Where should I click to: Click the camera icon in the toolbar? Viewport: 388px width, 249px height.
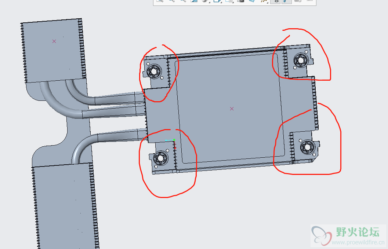point(240,1)
